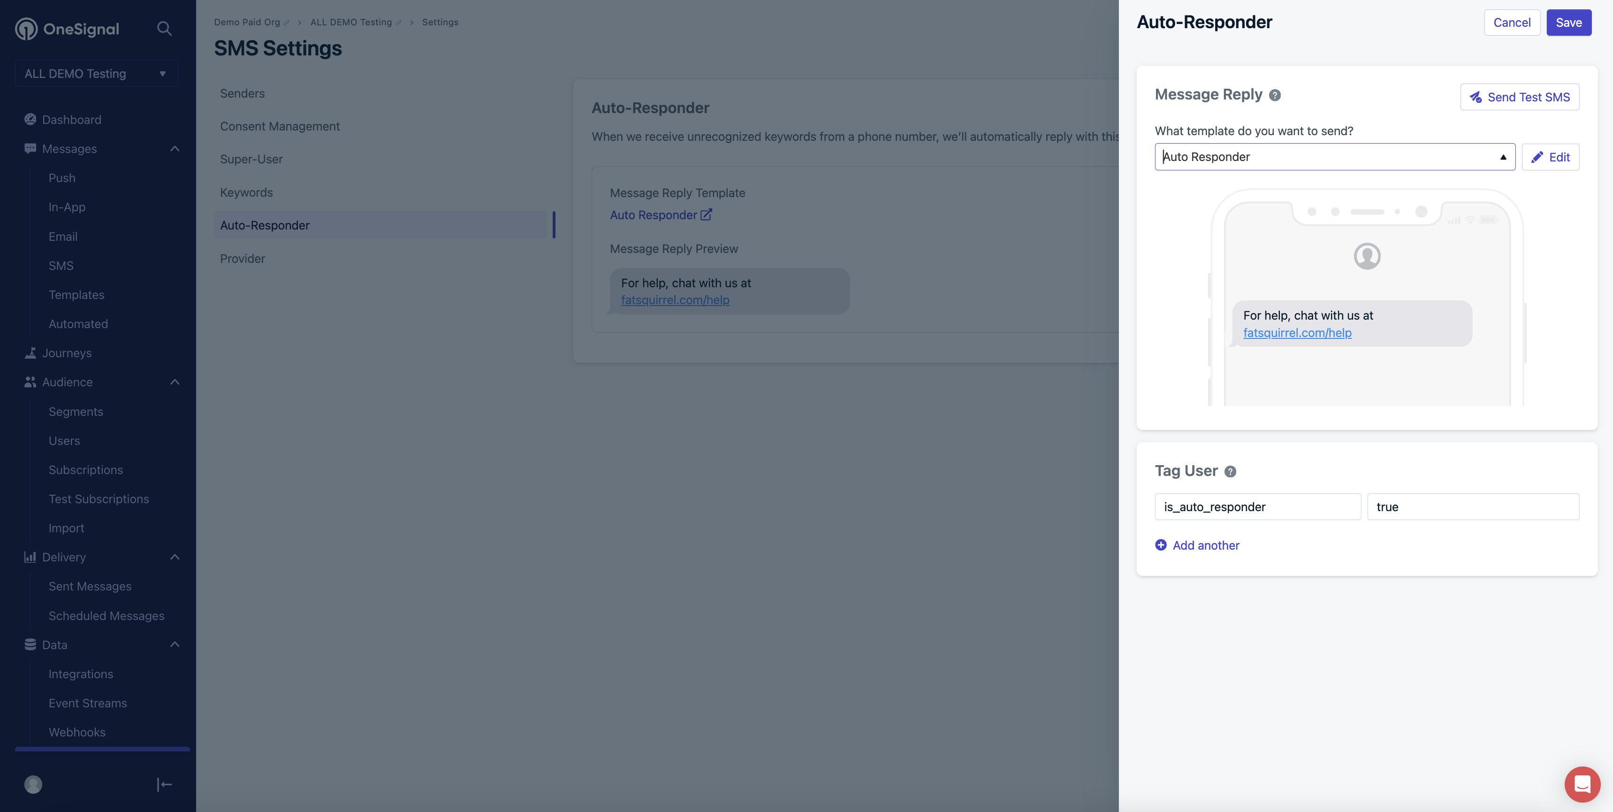Screen dimensions: 1613x812
Task: Click the external link icon beside Auto Responder
Action: (706, 214)
